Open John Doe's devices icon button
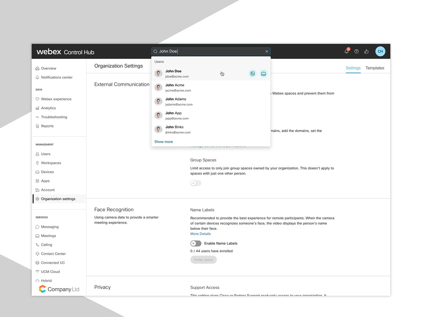Image resolution: width=422 pixels, height=317 pixels. pyautogui.click(x=263, y=74)
